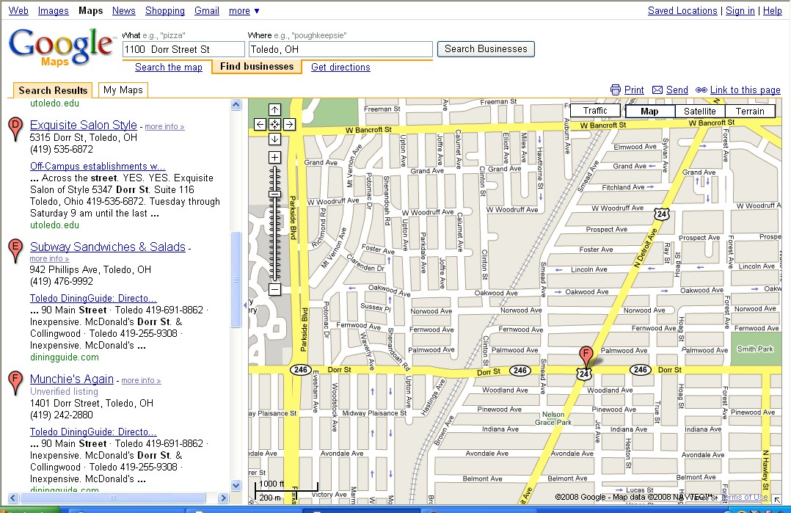Click the zoom in plus button
The image size is (791, 513).
click(274, 158)
